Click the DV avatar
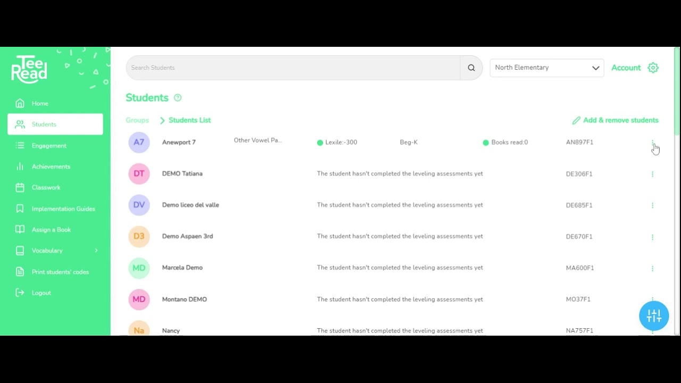Viewport: 681px width, 383px height. (139, 205)
